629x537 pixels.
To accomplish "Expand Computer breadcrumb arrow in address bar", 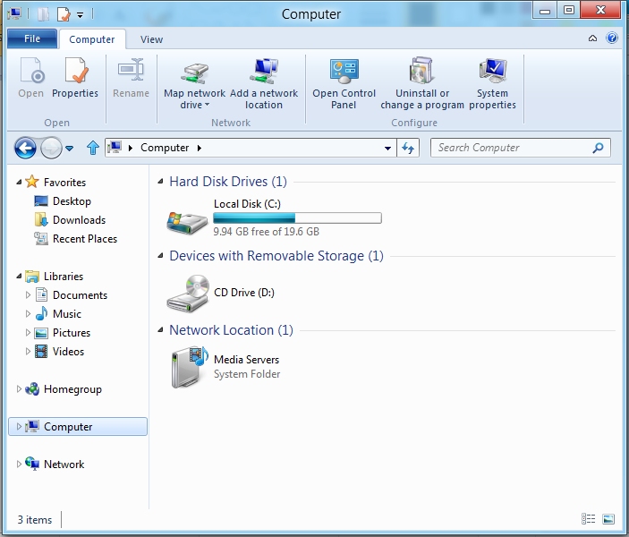I will (200, 148).
